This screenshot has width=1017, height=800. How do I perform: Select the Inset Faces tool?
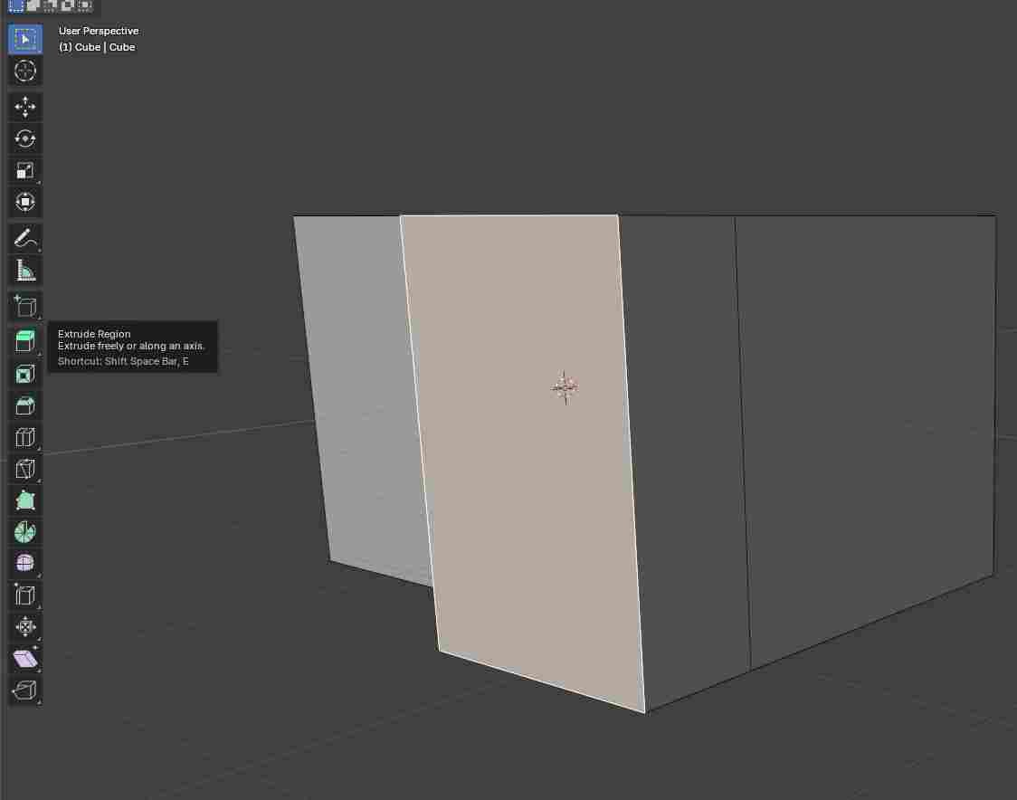pos(25,373)
